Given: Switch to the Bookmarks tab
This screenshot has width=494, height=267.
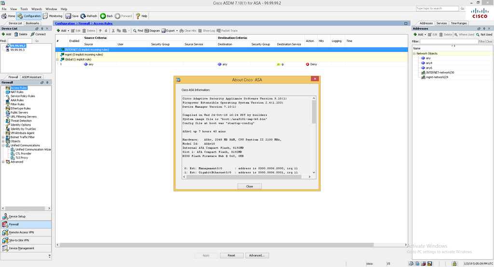Looking at the screenshot, I should pos(32,23).
